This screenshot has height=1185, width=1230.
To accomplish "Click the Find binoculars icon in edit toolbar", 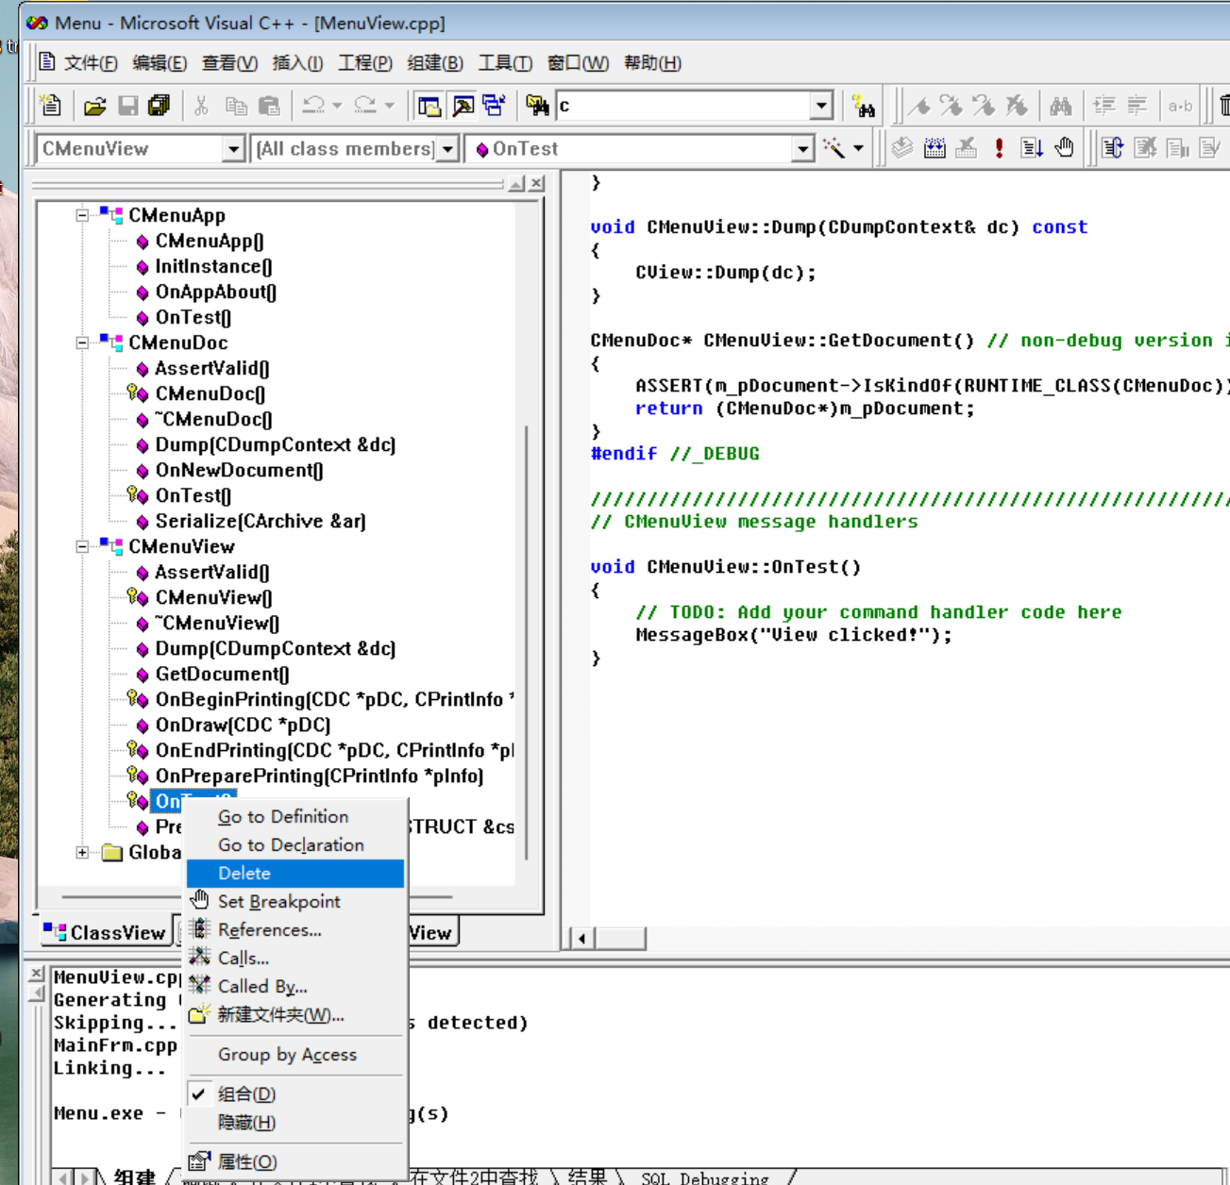I will (x=1061, y=106).
